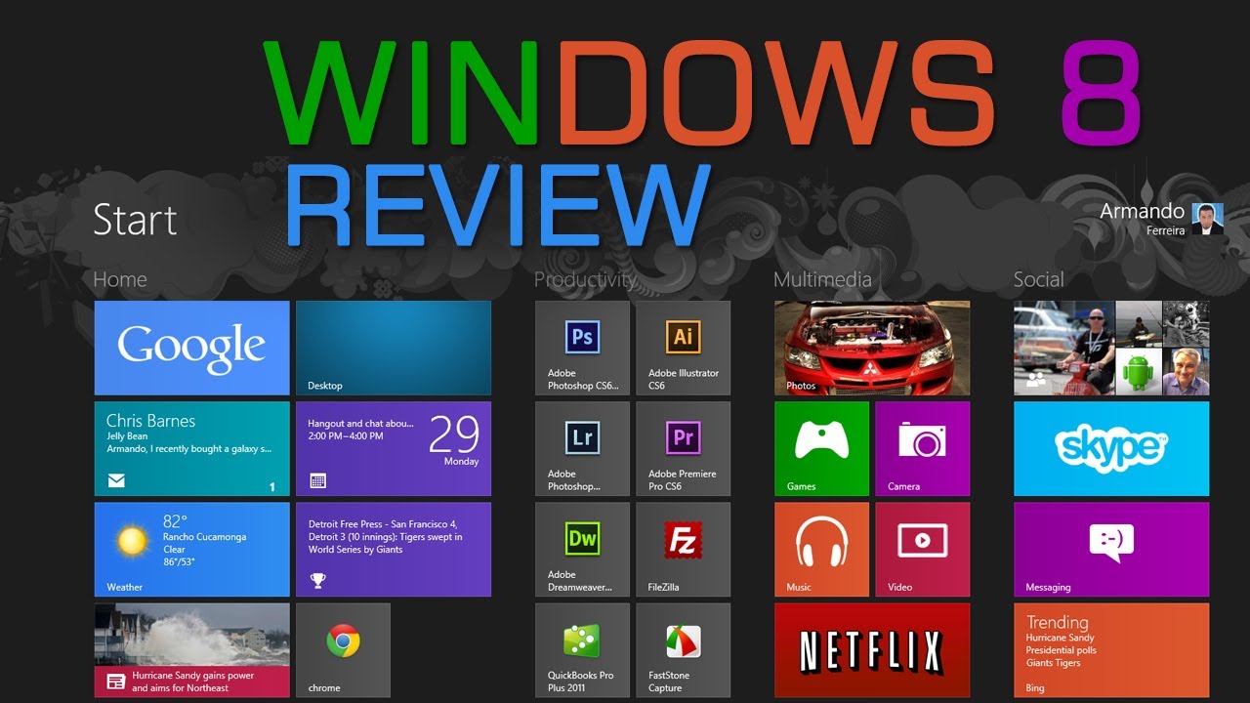Viewport: 1250px width, 703px height.
Task: Open the Photos tile with red car
Action: coord(872,348)
